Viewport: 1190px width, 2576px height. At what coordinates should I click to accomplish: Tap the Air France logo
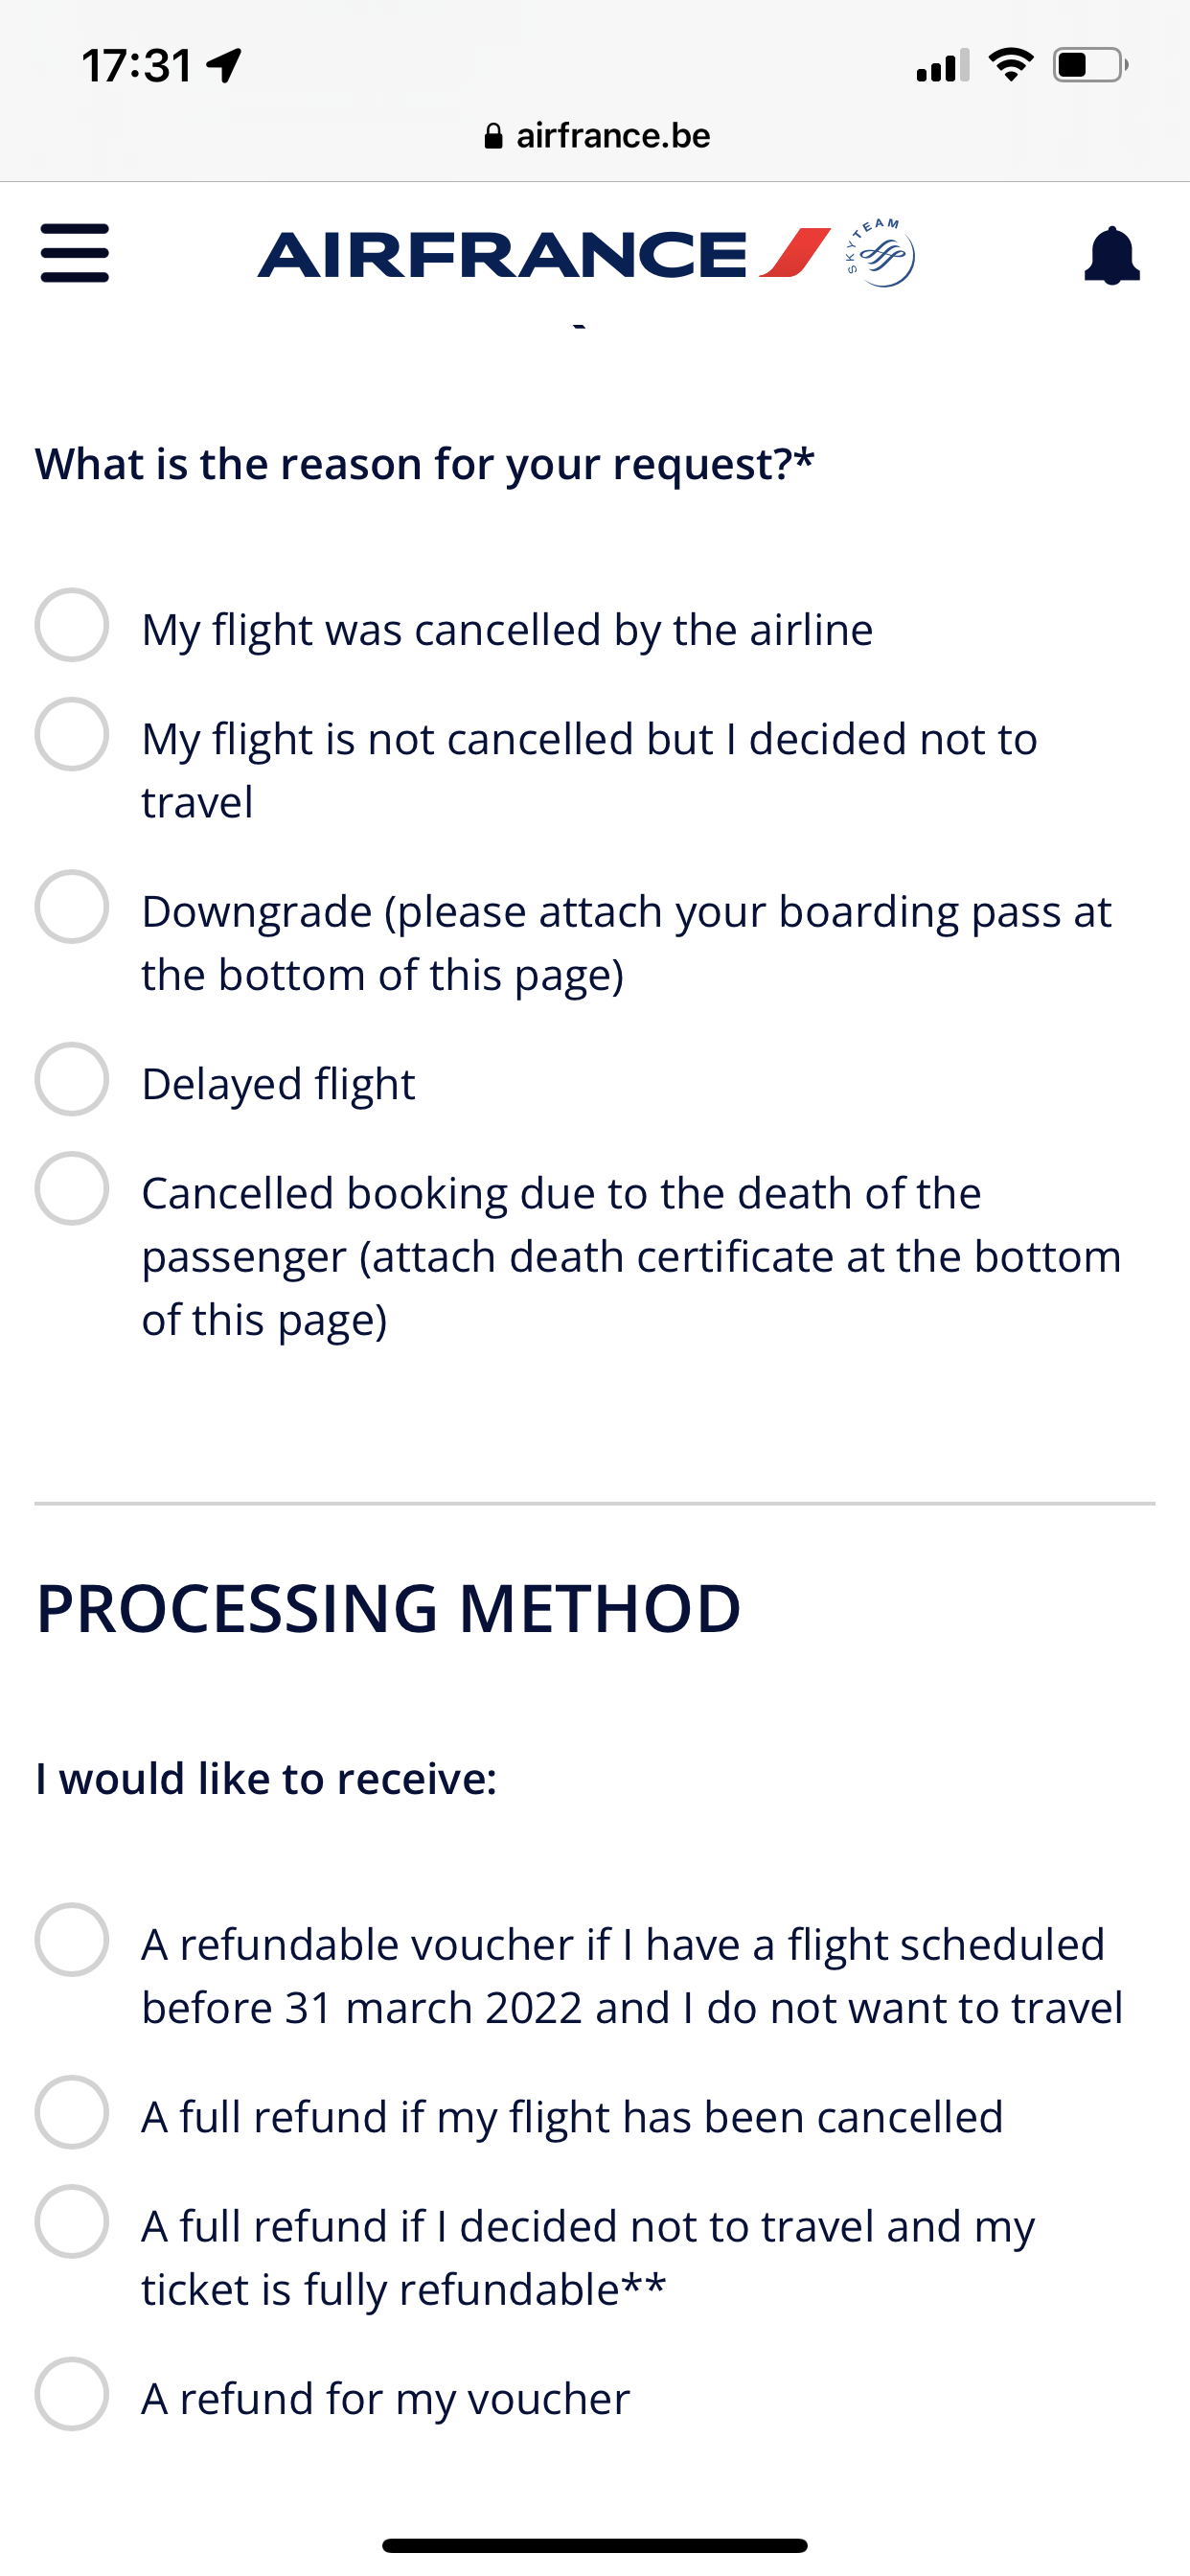tap(544, 254)
